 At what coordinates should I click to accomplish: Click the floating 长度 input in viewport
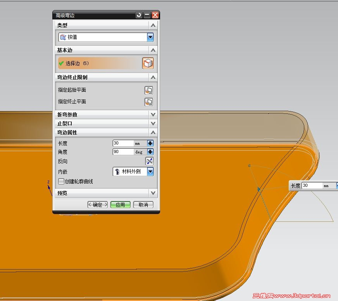coord(312,186)
